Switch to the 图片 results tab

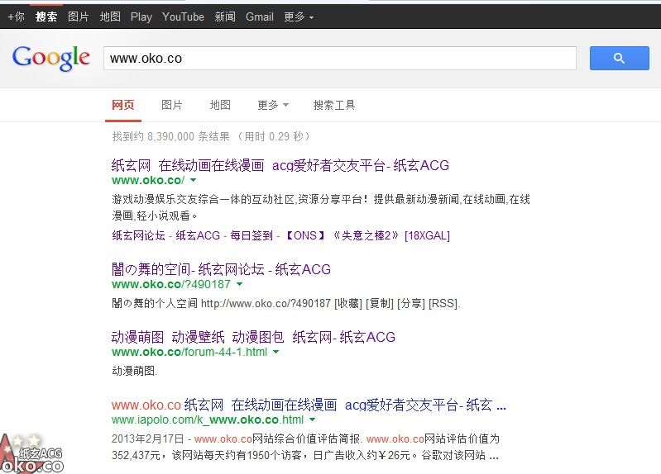[x=171, y=105]
